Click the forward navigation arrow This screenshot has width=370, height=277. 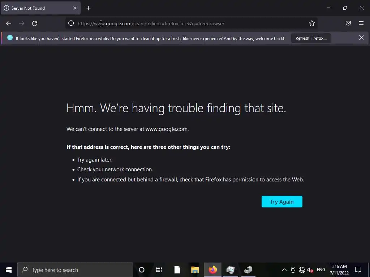click(22, 23)
